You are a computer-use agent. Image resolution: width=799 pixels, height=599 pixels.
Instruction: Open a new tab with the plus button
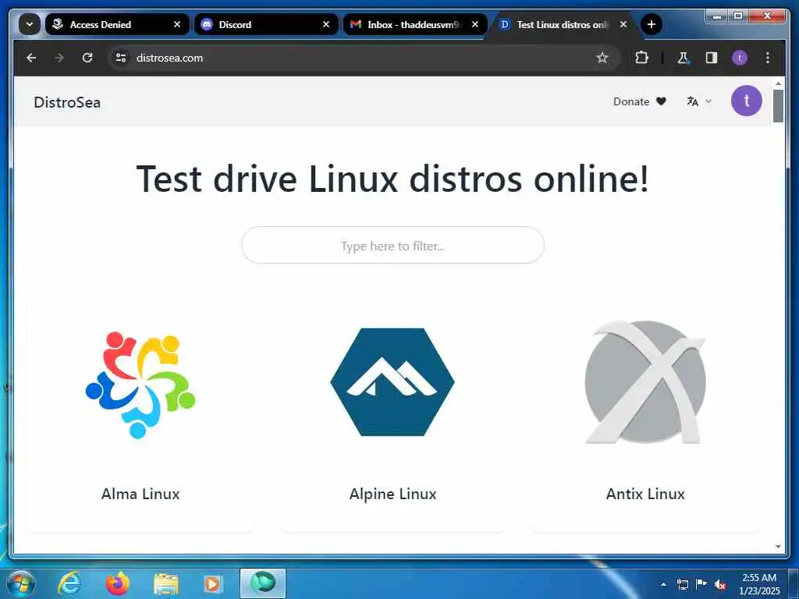[x=652, y=24]
